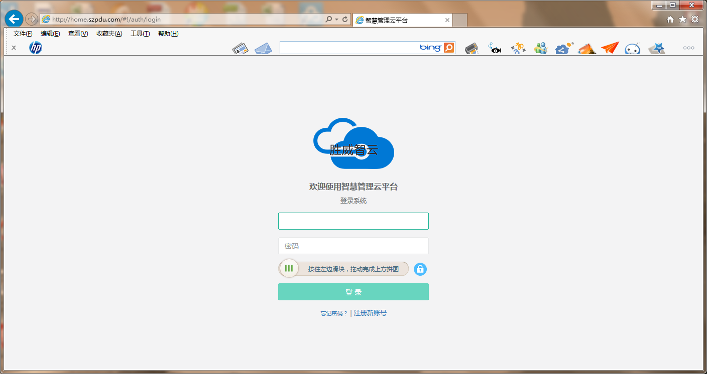Click the printer toolbar icon
The width and height of the screenshot is (707, 374).
pos(472,49)
